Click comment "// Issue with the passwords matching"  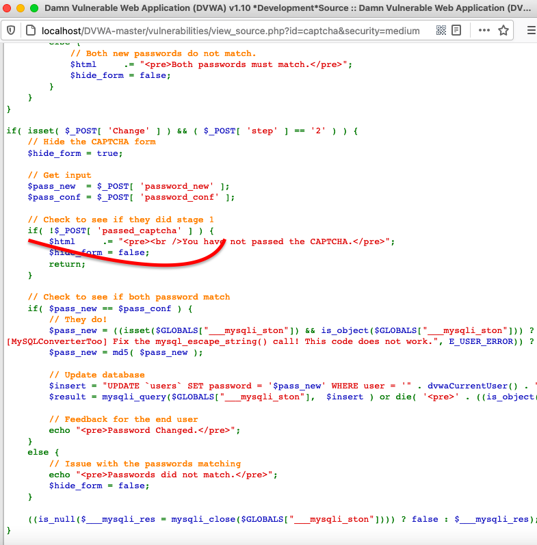tap(145, 464)
